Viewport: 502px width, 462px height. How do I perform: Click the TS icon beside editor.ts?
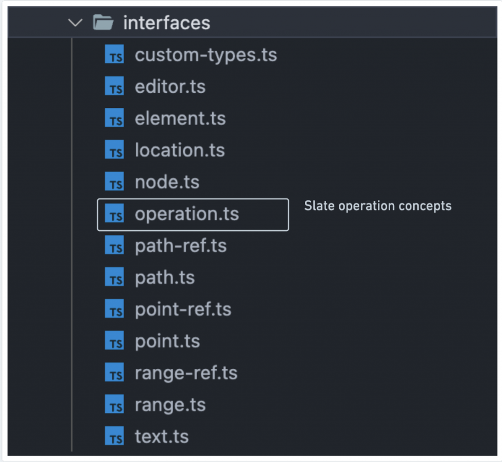point(115,87)
